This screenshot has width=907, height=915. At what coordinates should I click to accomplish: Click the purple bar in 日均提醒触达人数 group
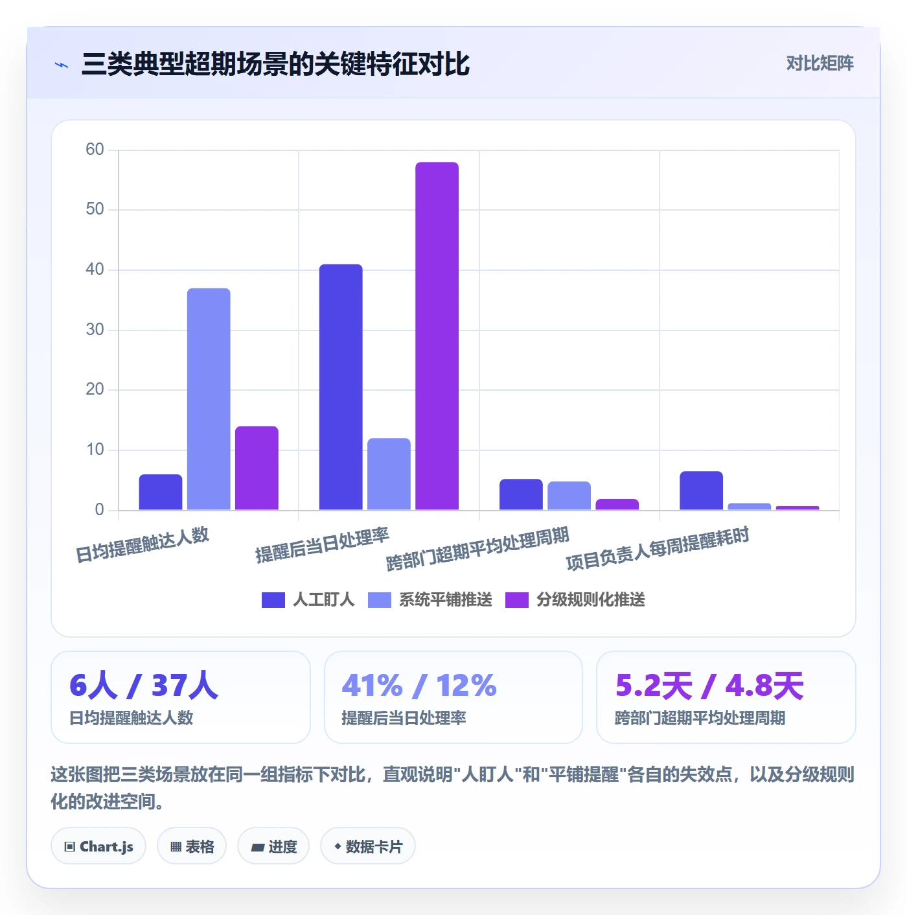257,468
